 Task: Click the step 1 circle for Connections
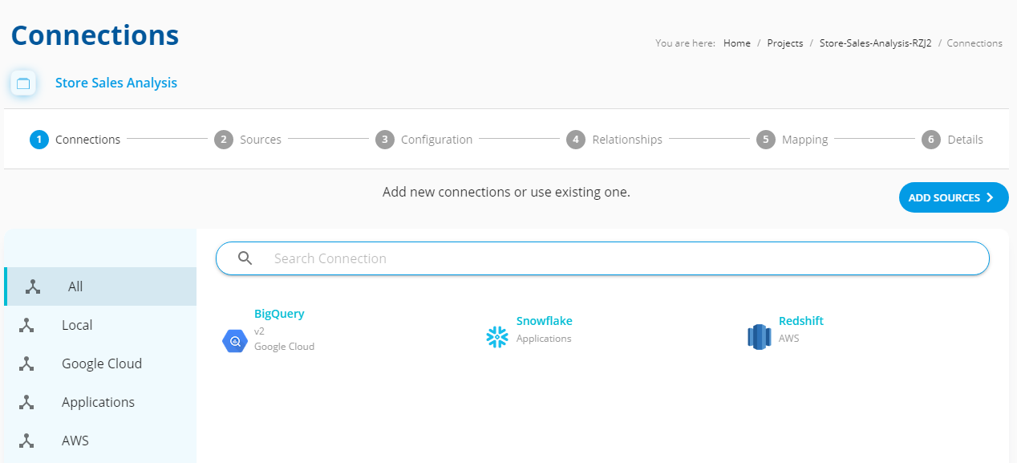39,140
